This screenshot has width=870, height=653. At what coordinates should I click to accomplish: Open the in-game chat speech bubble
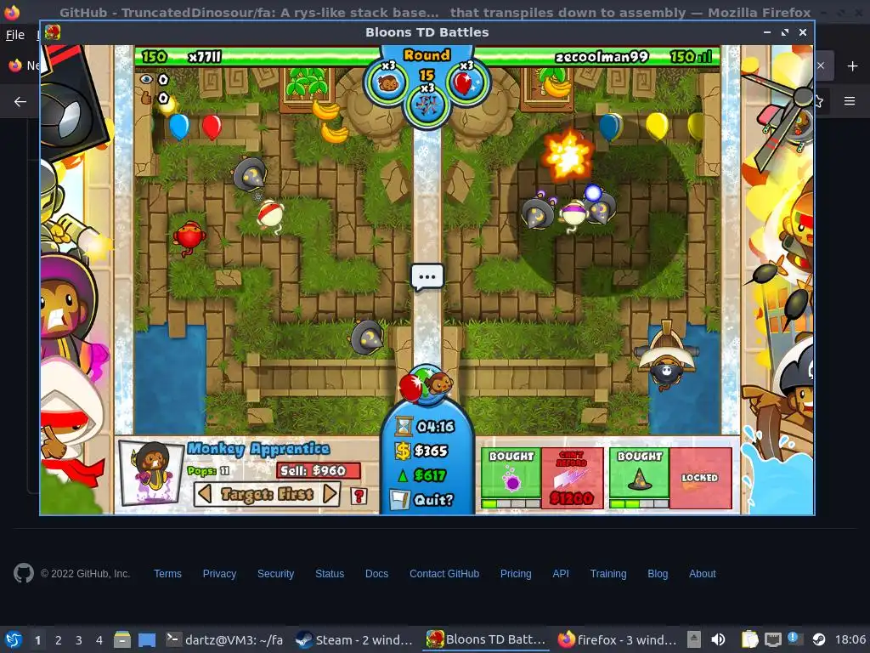pos(427,276)
